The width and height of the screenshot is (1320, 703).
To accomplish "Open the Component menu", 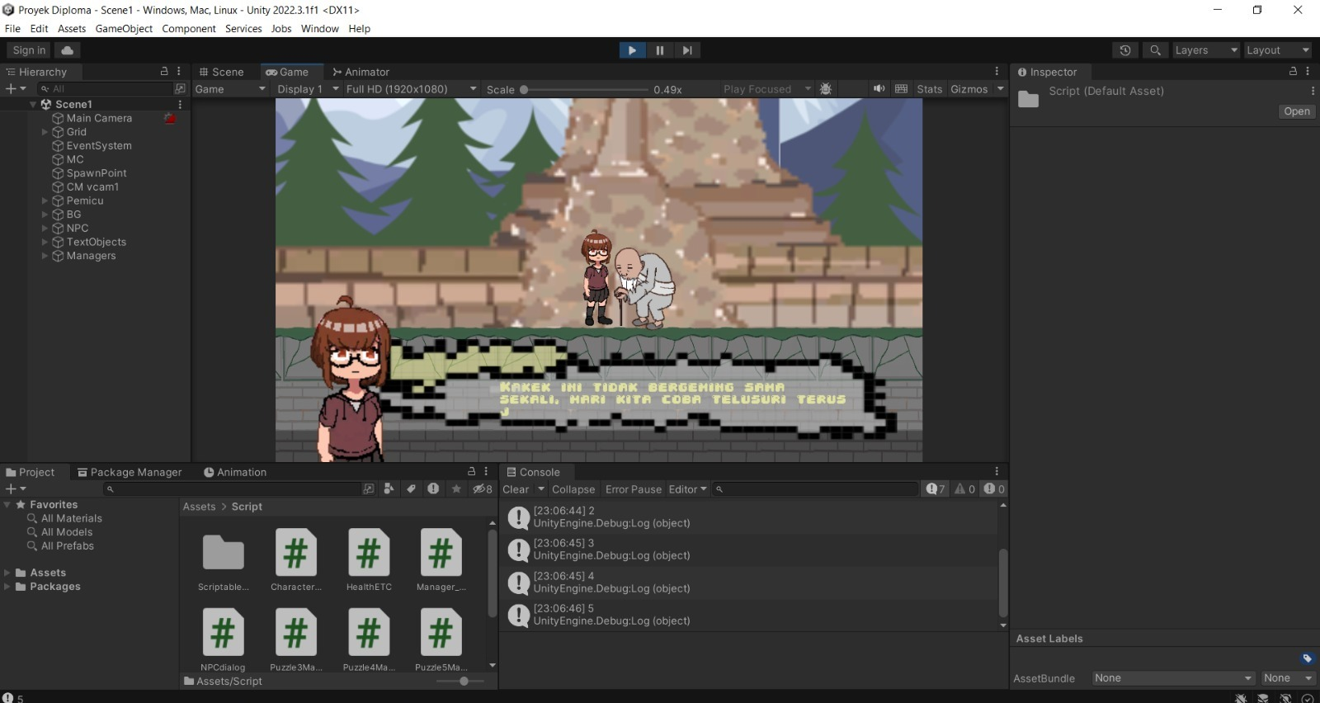I will tap(189, 28).
